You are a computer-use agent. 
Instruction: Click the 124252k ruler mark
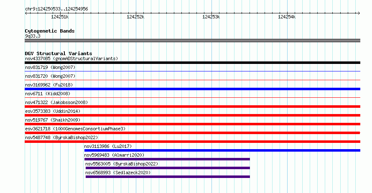point(135,17)
